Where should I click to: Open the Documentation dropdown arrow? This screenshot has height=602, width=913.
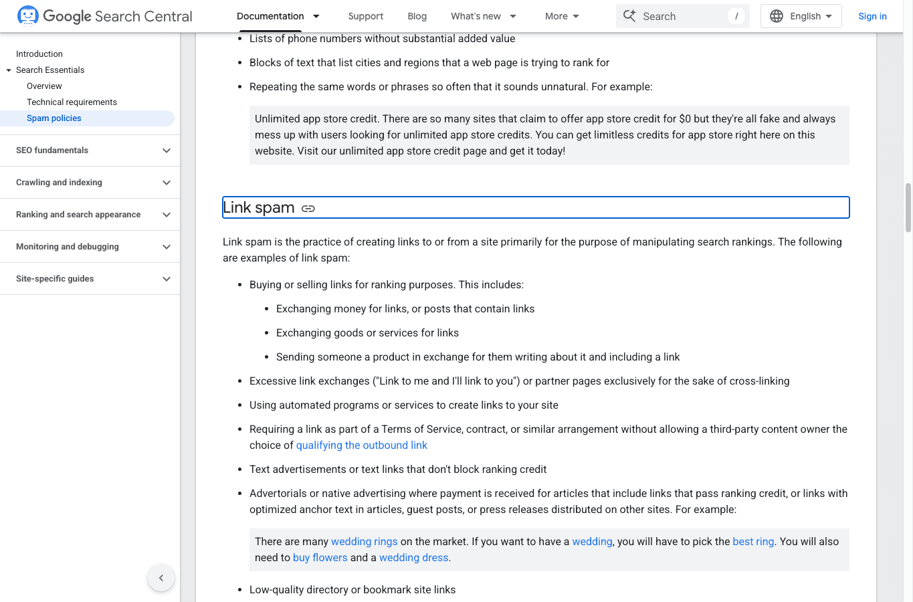(x=316, y=16)
